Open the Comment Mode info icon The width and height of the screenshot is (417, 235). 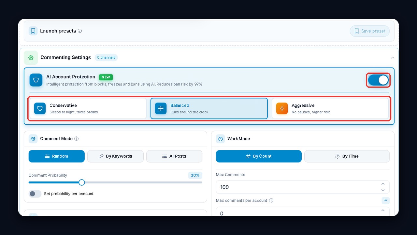click(77, 139)
